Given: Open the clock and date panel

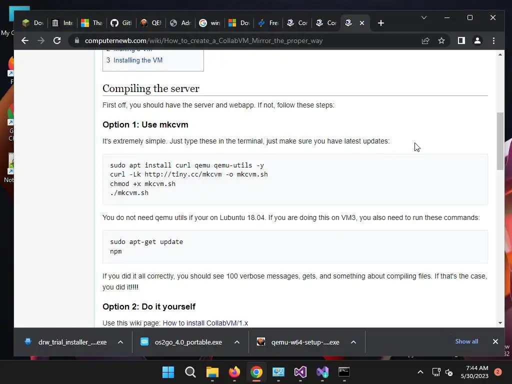Looking at the screenshot, I should 474,372.
